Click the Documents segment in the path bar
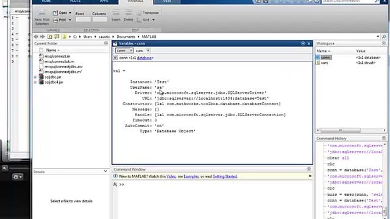The height and width of the screenshot is (219, 390). [126, 36]
